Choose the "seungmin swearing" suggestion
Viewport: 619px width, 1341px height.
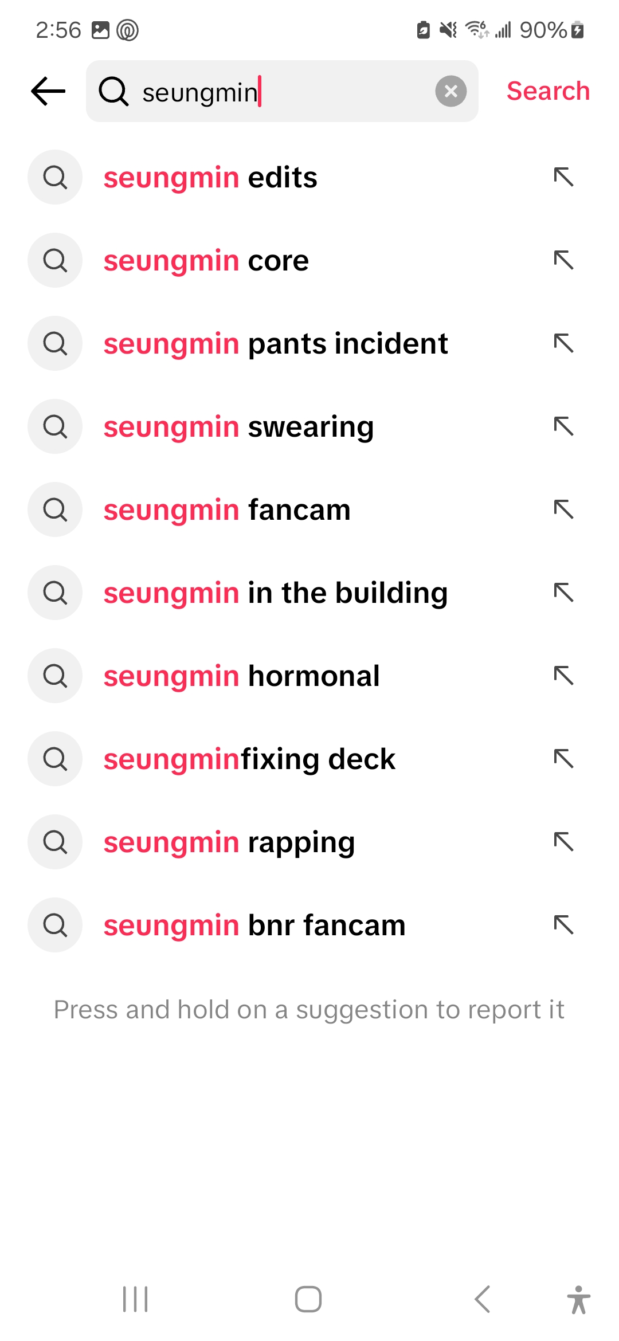(238, 427)
